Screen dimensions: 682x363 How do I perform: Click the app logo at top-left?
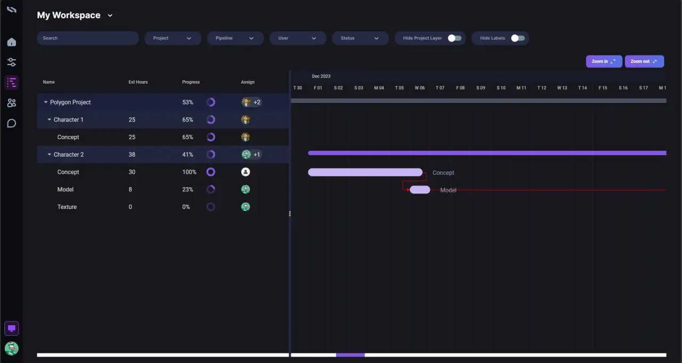pos(11,10)
